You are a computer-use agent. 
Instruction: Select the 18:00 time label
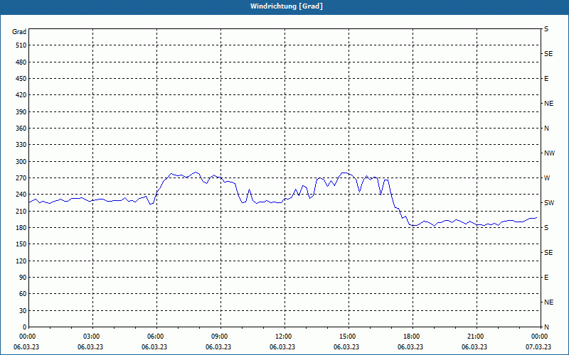click(x=412, y=337)
